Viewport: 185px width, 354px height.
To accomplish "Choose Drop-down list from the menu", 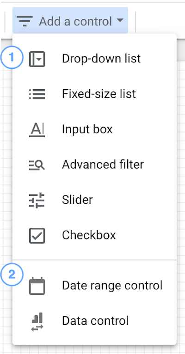I will (x=94, y=59).
